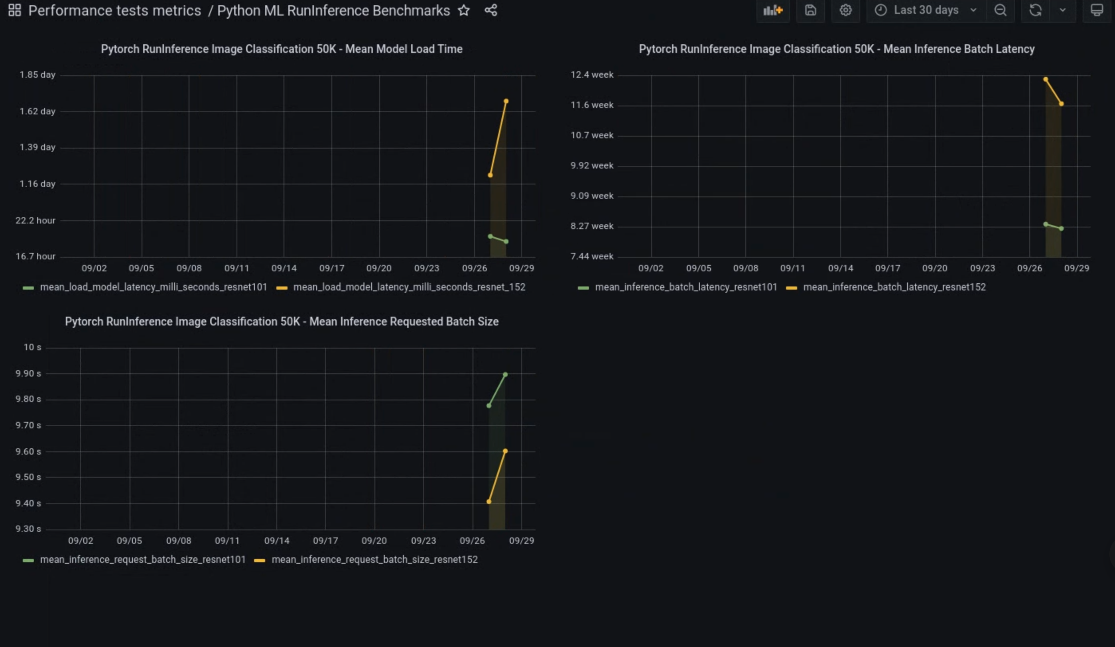Star this dashboard as favorite
Image resolution: width=1115 pixels, height=647 pixels.
(464, 10)
